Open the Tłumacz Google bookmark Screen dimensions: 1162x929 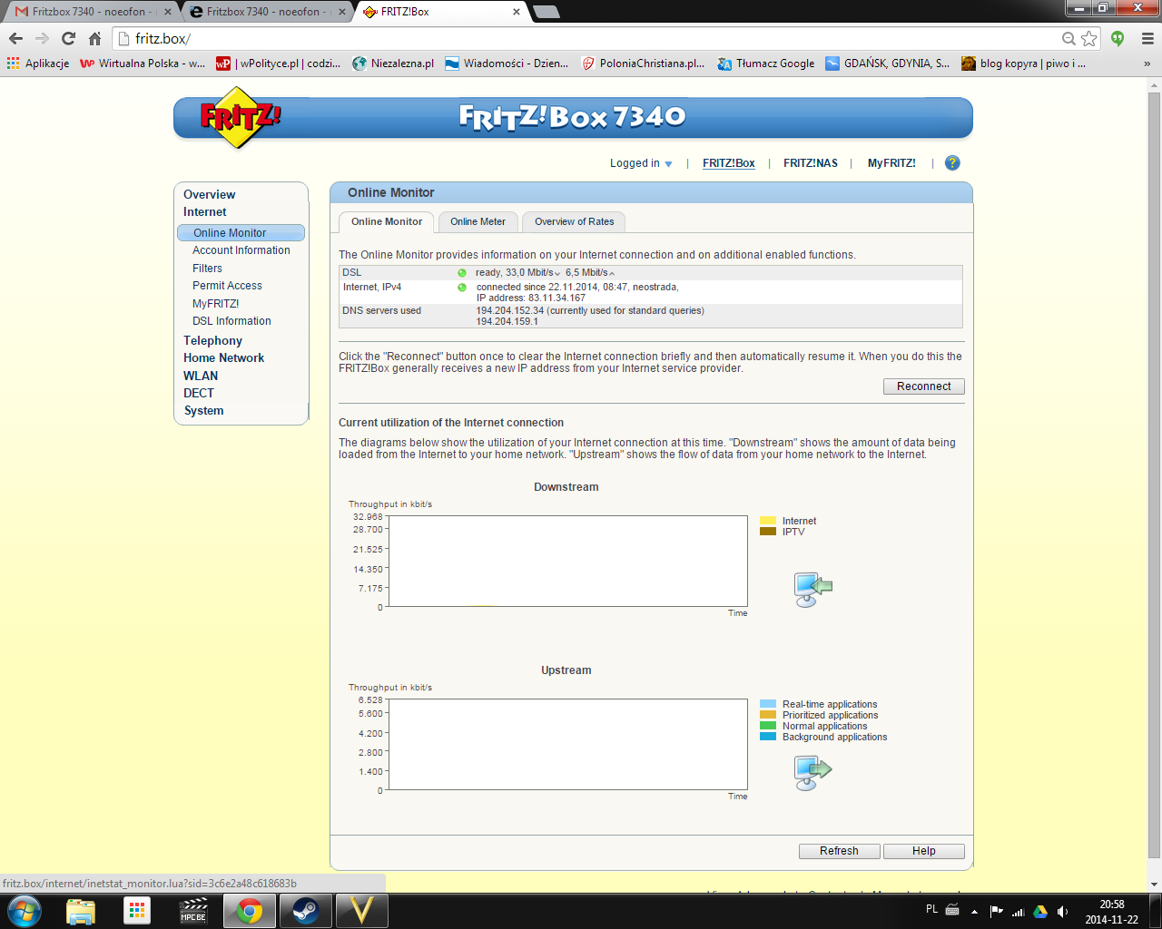pos(766,64)
